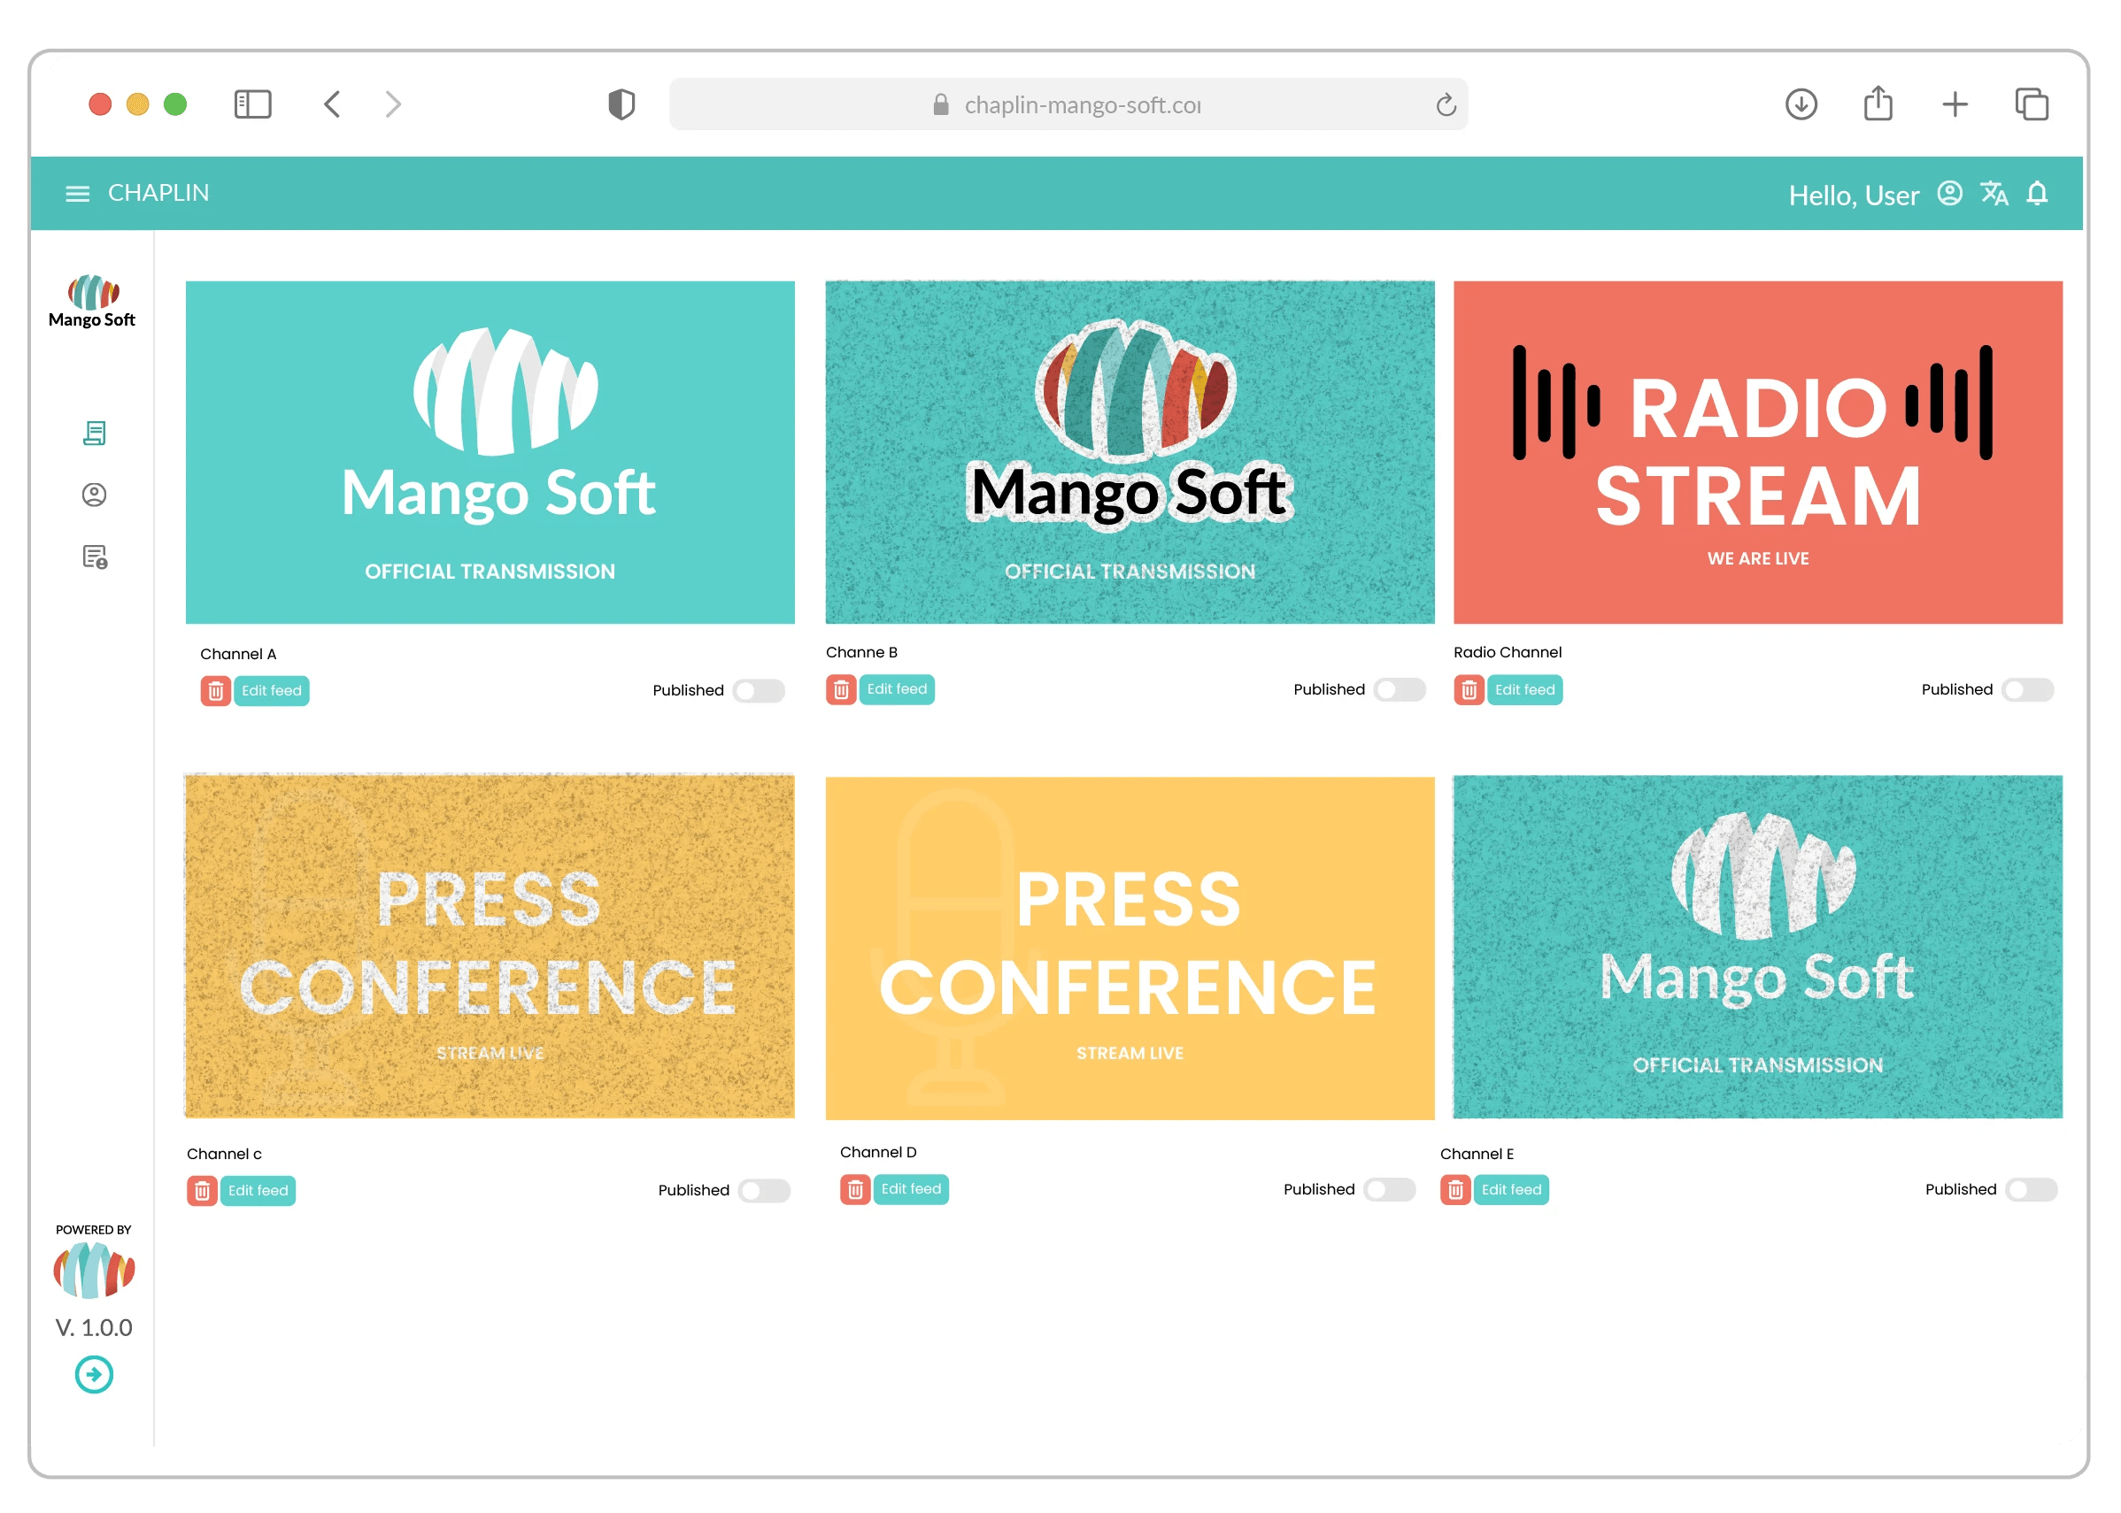This screenshot has height=1513, width=2121.
Task: Open Channel D Press Conference thumbnail
Action: click(1130, 949)
